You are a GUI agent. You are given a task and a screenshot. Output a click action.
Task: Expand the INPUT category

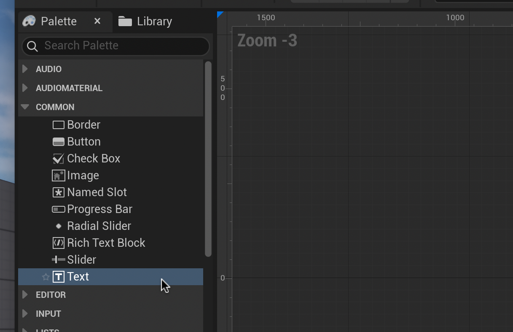pyautogui.click(x=25, y=313)
